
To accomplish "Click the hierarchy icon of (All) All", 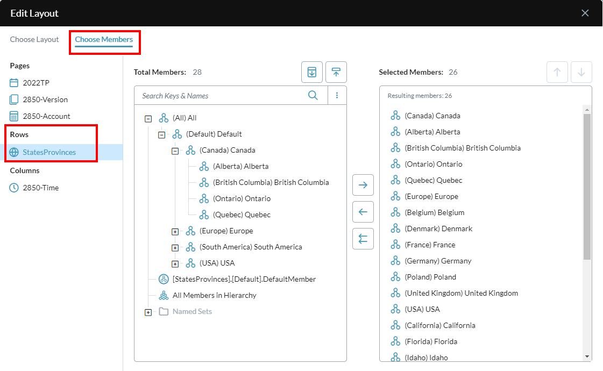I will (x=164, y=118).
